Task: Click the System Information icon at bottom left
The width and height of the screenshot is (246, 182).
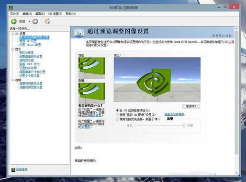Action: tap(13, 170)
